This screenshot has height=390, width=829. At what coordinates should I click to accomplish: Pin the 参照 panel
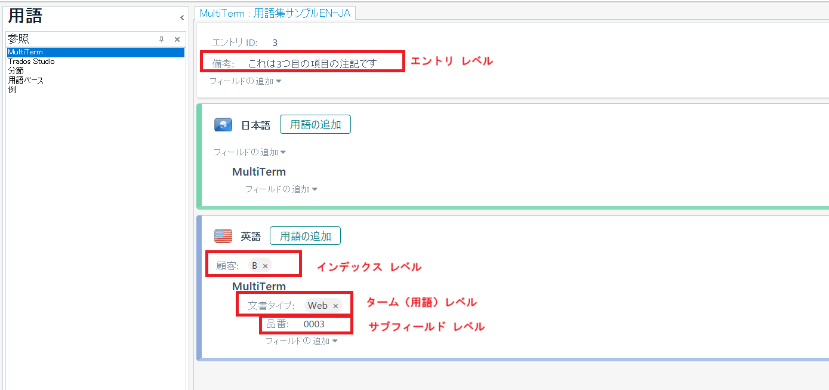(161, 39)
